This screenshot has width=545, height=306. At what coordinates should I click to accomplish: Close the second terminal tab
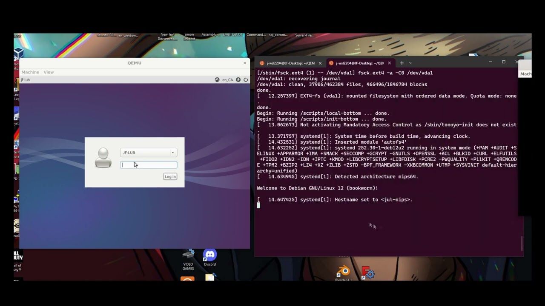coord(389,63)
